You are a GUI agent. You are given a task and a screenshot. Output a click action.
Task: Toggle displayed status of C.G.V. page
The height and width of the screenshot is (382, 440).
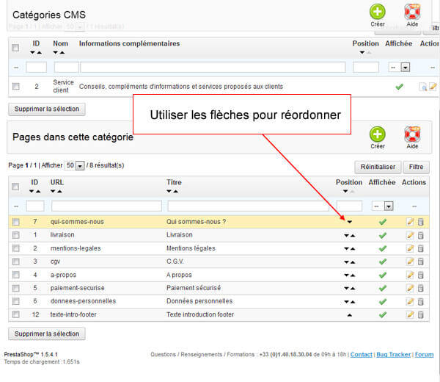coord(383,262)
